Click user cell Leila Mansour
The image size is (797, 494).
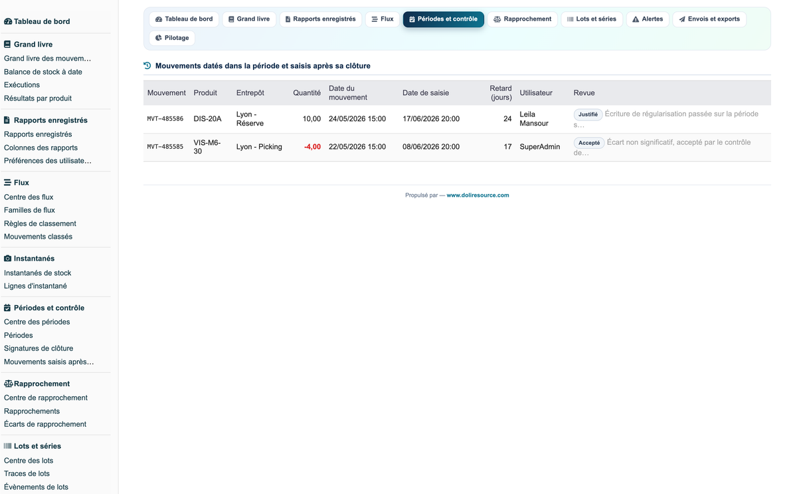[x=534, y=119]
